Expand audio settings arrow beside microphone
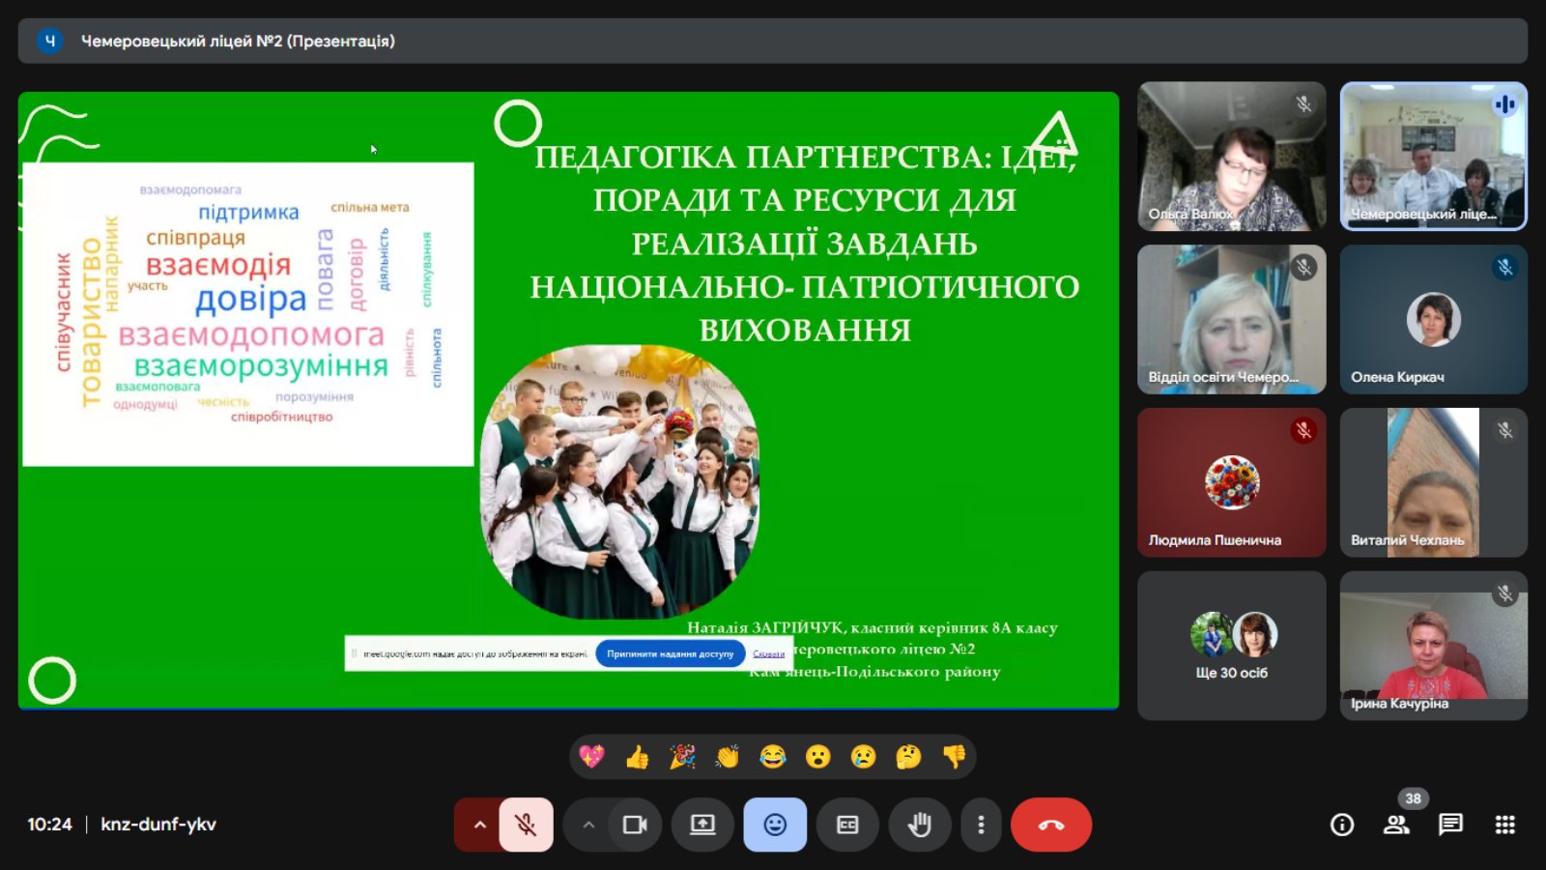Viewport: 1546px width, 870px height. (x=479, y=825)
